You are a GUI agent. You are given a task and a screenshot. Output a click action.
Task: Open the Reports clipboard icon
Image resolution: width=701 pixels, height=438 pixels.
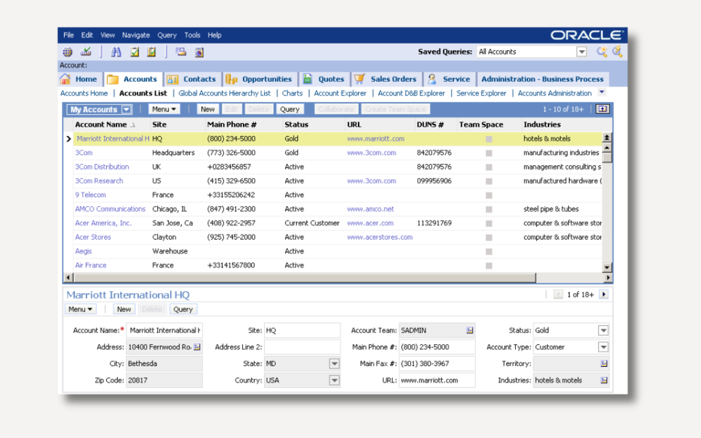pos(150,52)
